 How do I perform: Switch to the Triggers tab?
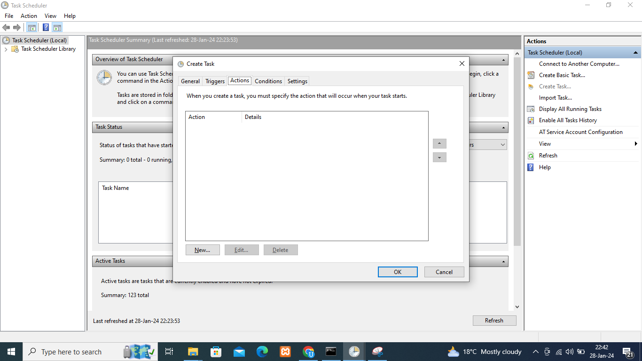215,81
